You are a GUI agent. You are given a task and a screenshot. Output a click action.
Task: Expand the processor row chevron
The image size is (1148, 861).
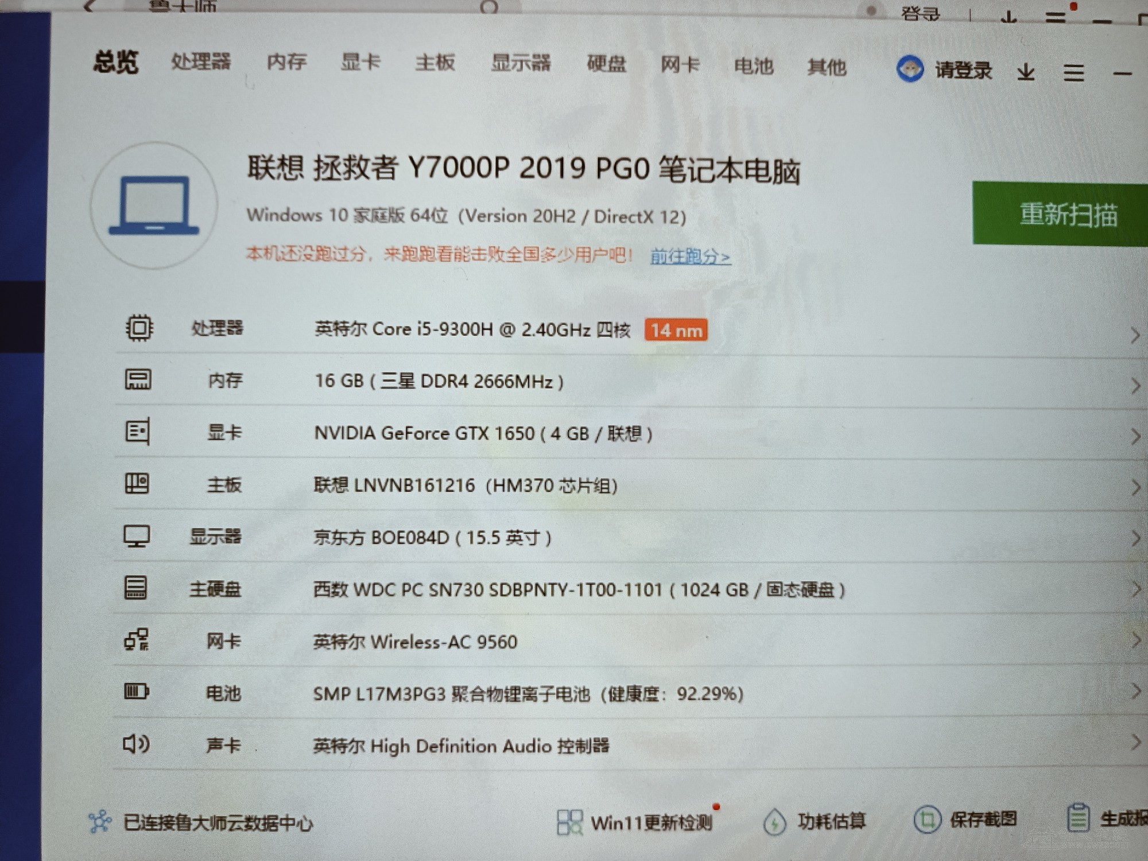(x=1135, y=335)
